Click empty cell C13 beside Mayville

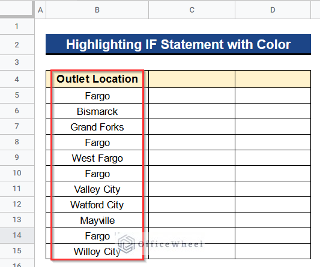tap(192, 220)
